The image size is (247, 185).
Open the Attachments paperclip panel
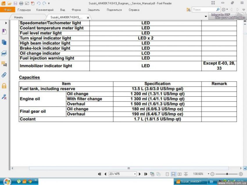pos(4,75)
